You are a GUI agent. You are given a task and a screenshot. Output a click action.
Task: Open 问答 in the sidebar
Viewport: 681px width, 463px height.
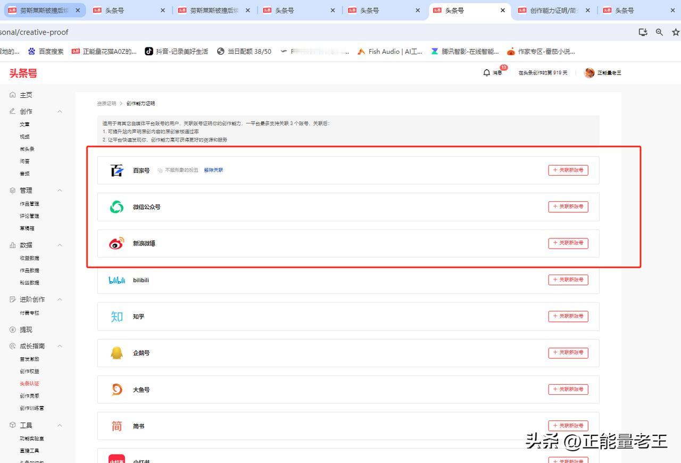coord(25,161)
